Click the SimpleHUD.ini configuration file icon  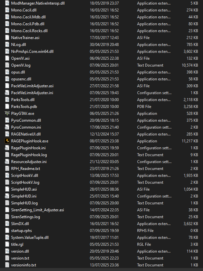pos(7,196)
